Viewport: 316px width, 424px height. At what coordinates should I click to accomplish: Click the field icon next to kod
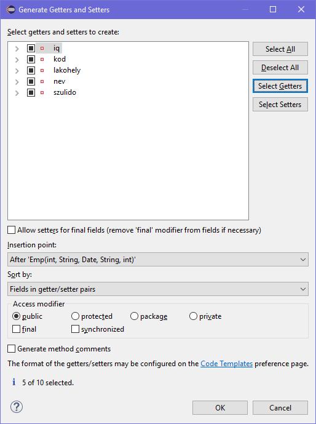(x=42, y=59)
